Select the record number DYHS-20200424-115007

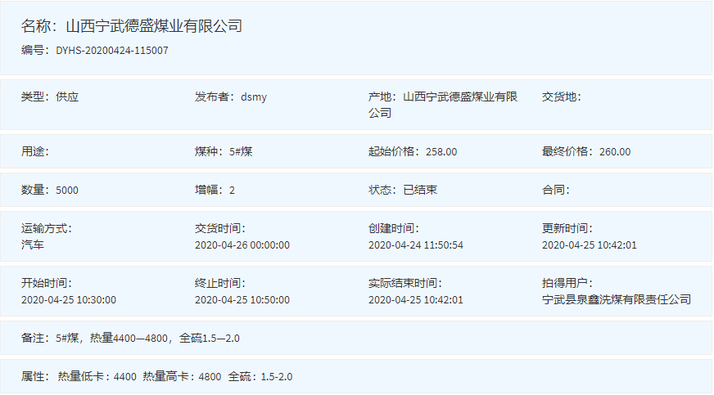[112, 51]
